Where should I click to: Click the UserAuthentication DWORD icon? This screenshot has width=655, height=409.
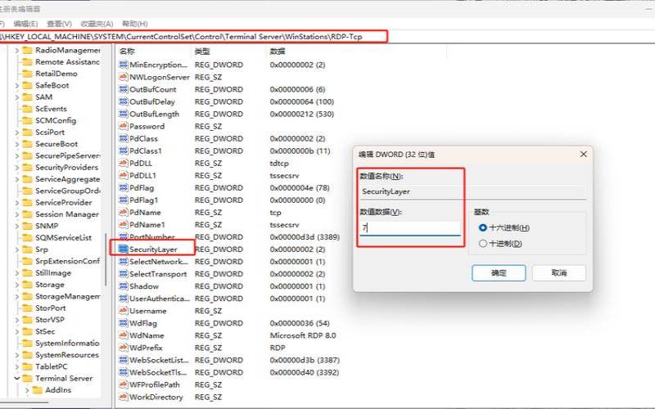pyautogui.click(x=124, y=299)
